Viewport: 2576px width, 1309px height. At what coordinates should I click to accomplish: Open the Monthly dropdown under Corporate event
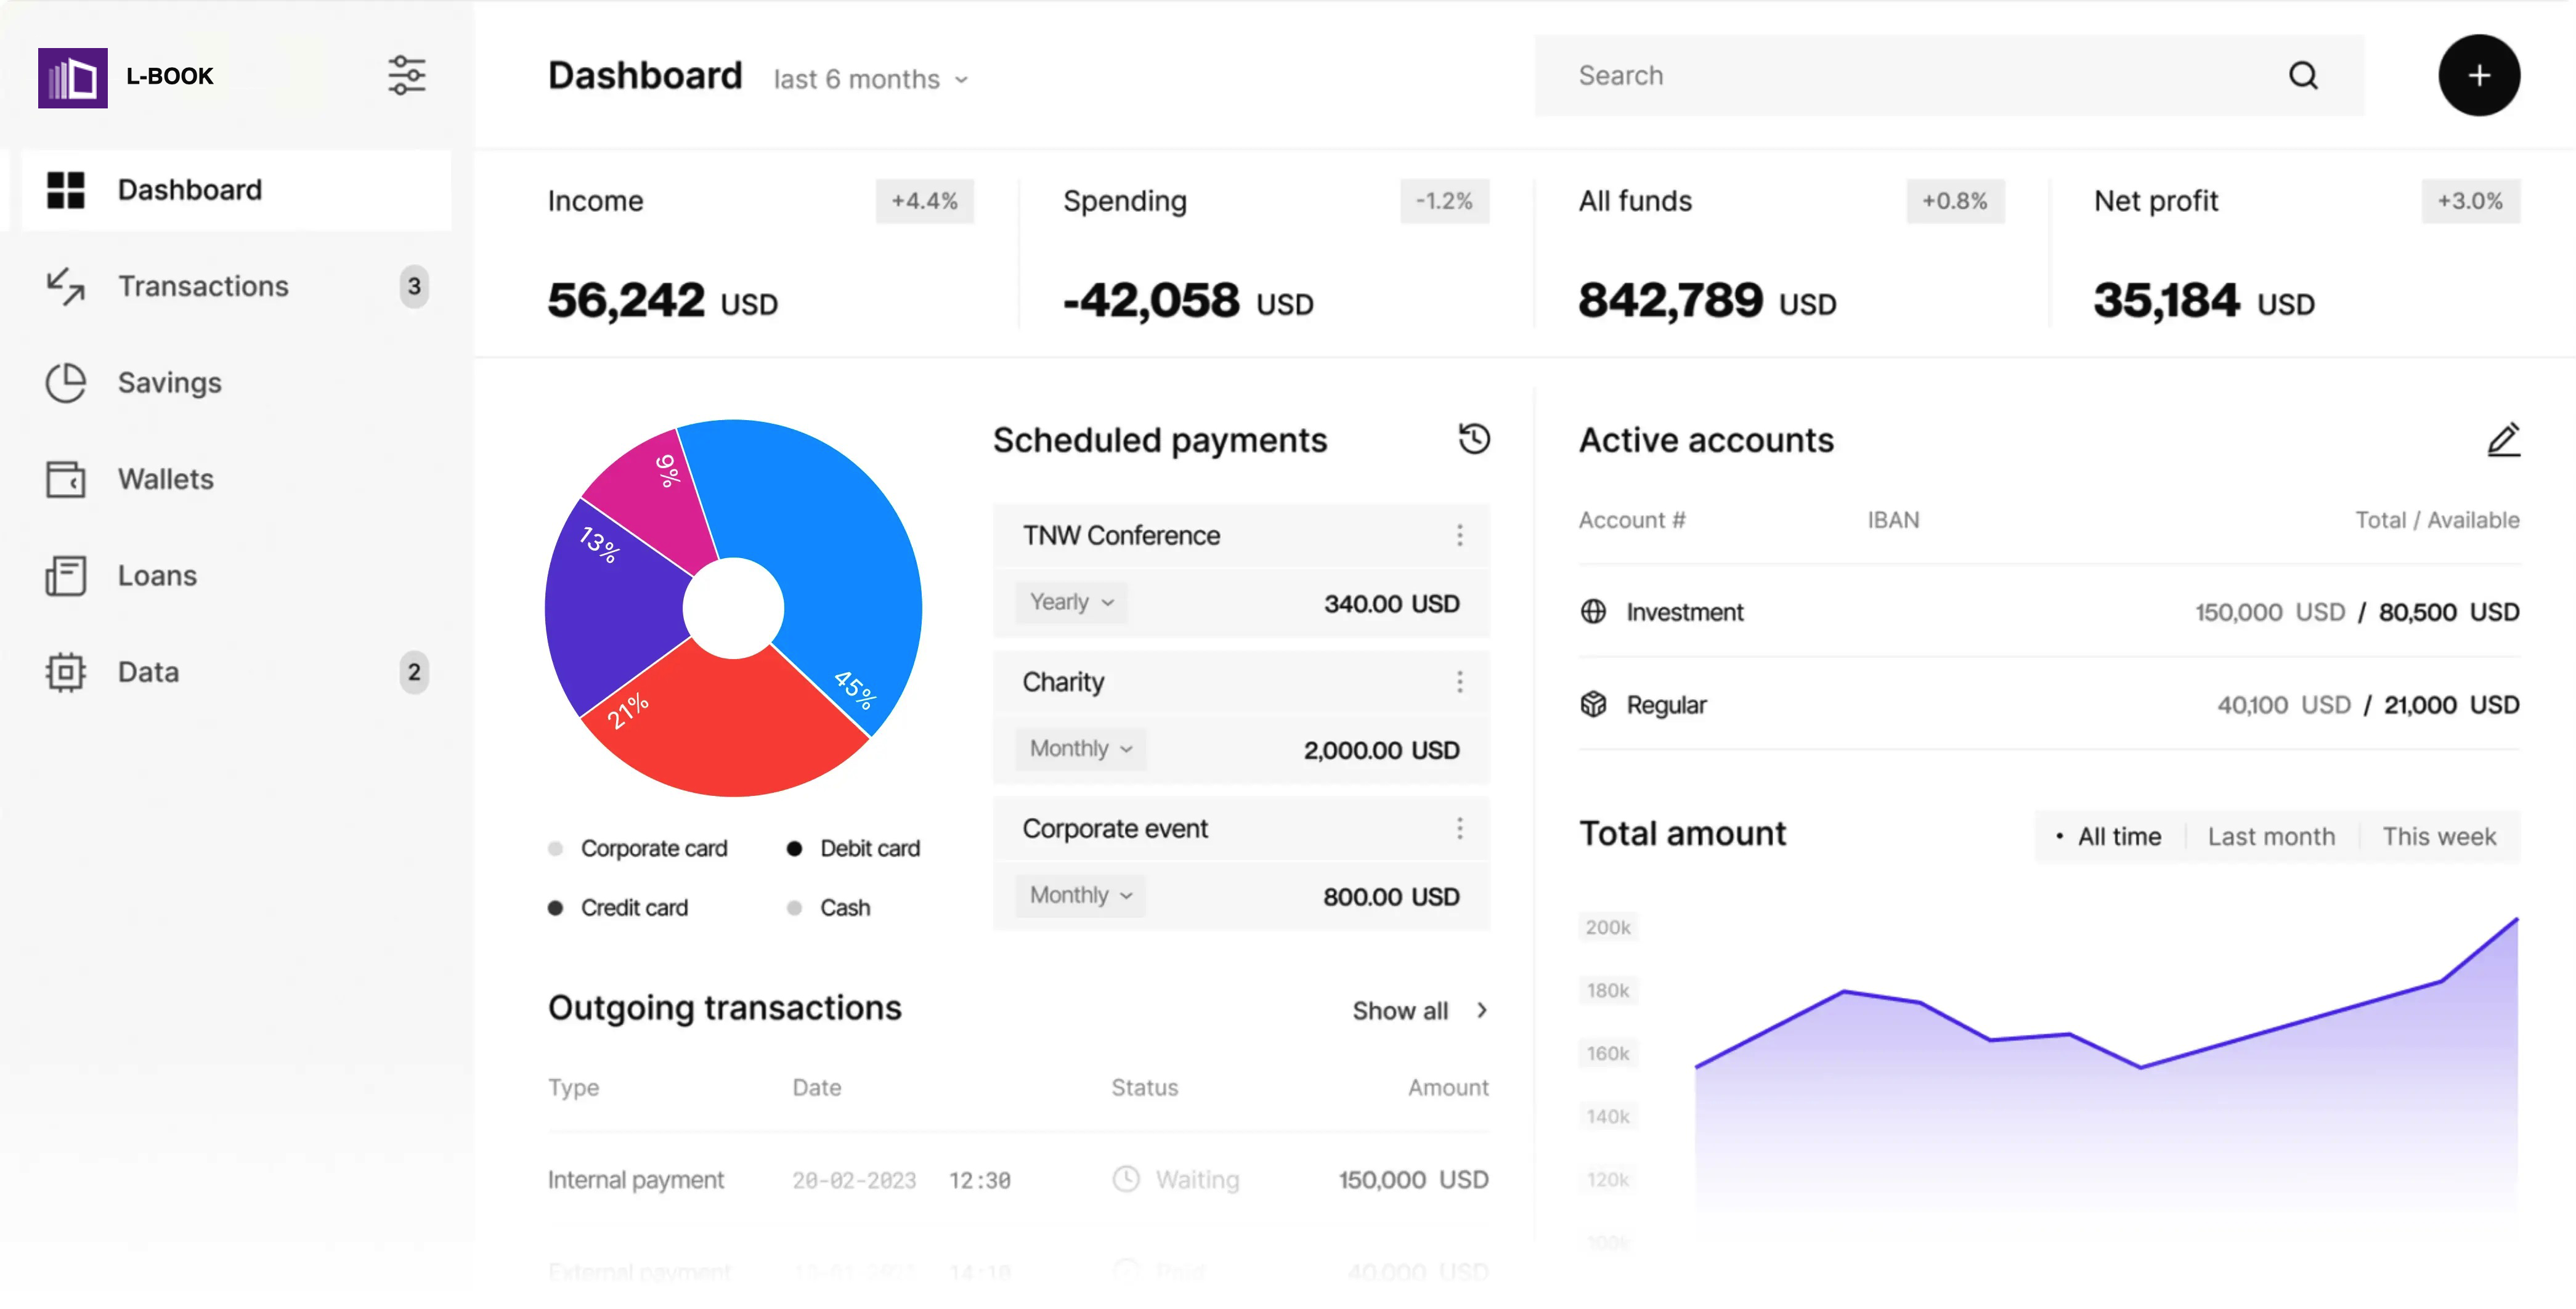pyautogui.click(x=1080, y=895)
